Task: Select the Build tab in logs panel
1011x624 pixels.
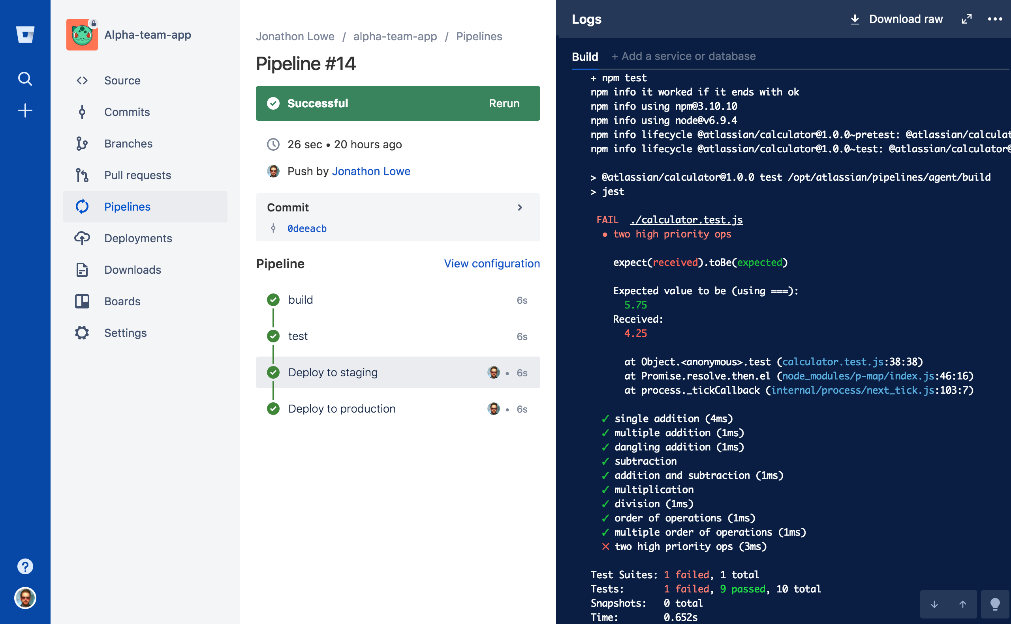Action: tap(586, 56)
